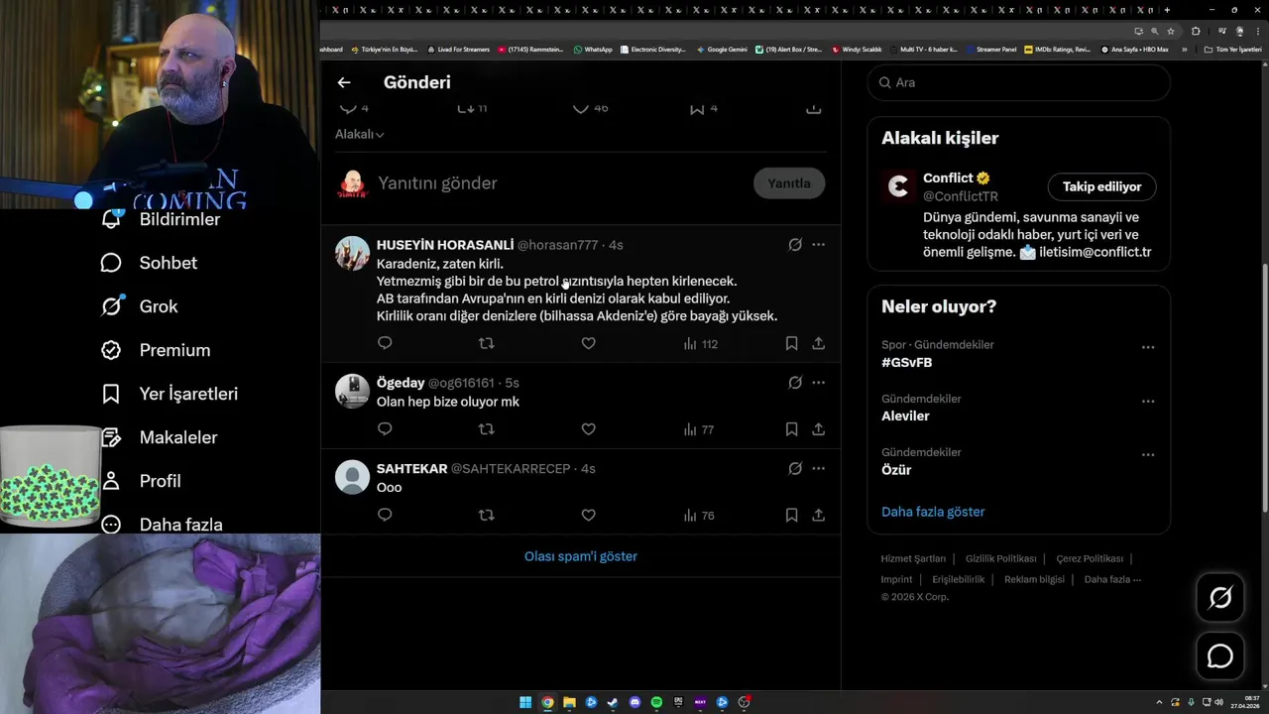Image resolution: width=1269 pixels, height=714 pixels.
Task: Click the Ara search field
Action: coord(1018,82)
